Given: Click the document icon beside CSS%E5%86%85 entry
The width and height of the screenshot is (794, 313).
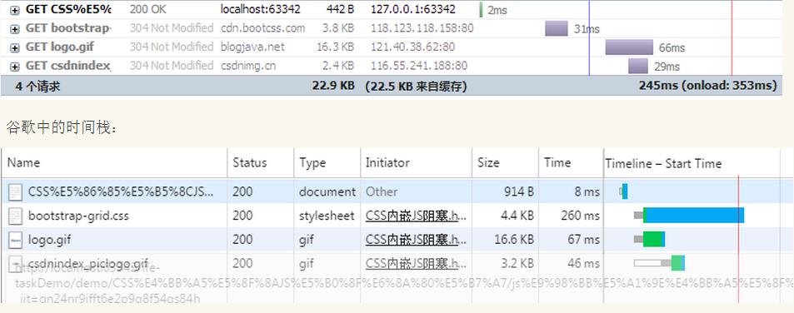Looking at the screenshot, I should click(16, 191).
